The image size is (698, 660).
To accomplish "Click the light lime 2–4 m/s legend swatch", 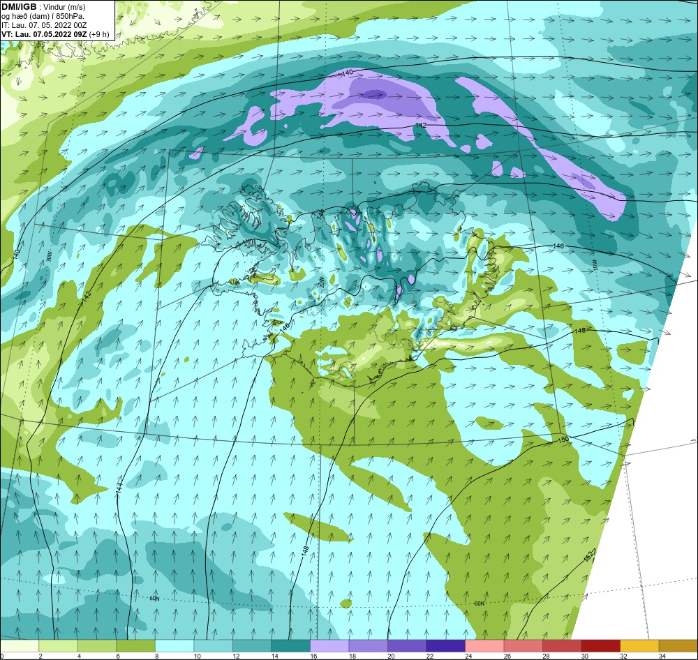I will [x=59, y=646].
